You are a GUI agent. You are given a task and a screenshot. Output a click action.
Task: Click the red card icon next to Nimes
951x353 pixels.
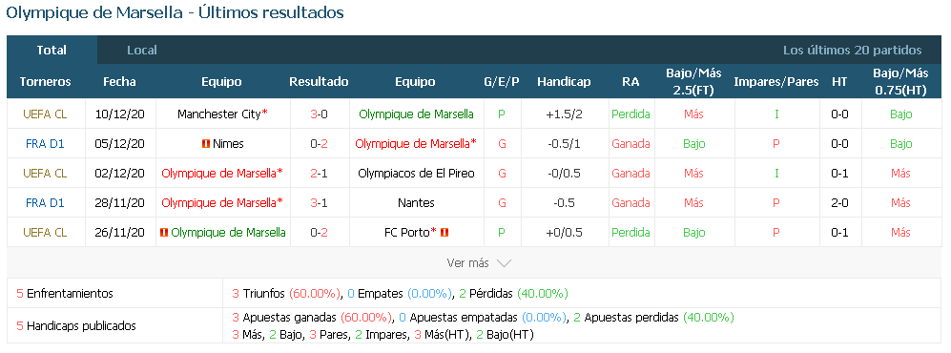click(206, 144)
